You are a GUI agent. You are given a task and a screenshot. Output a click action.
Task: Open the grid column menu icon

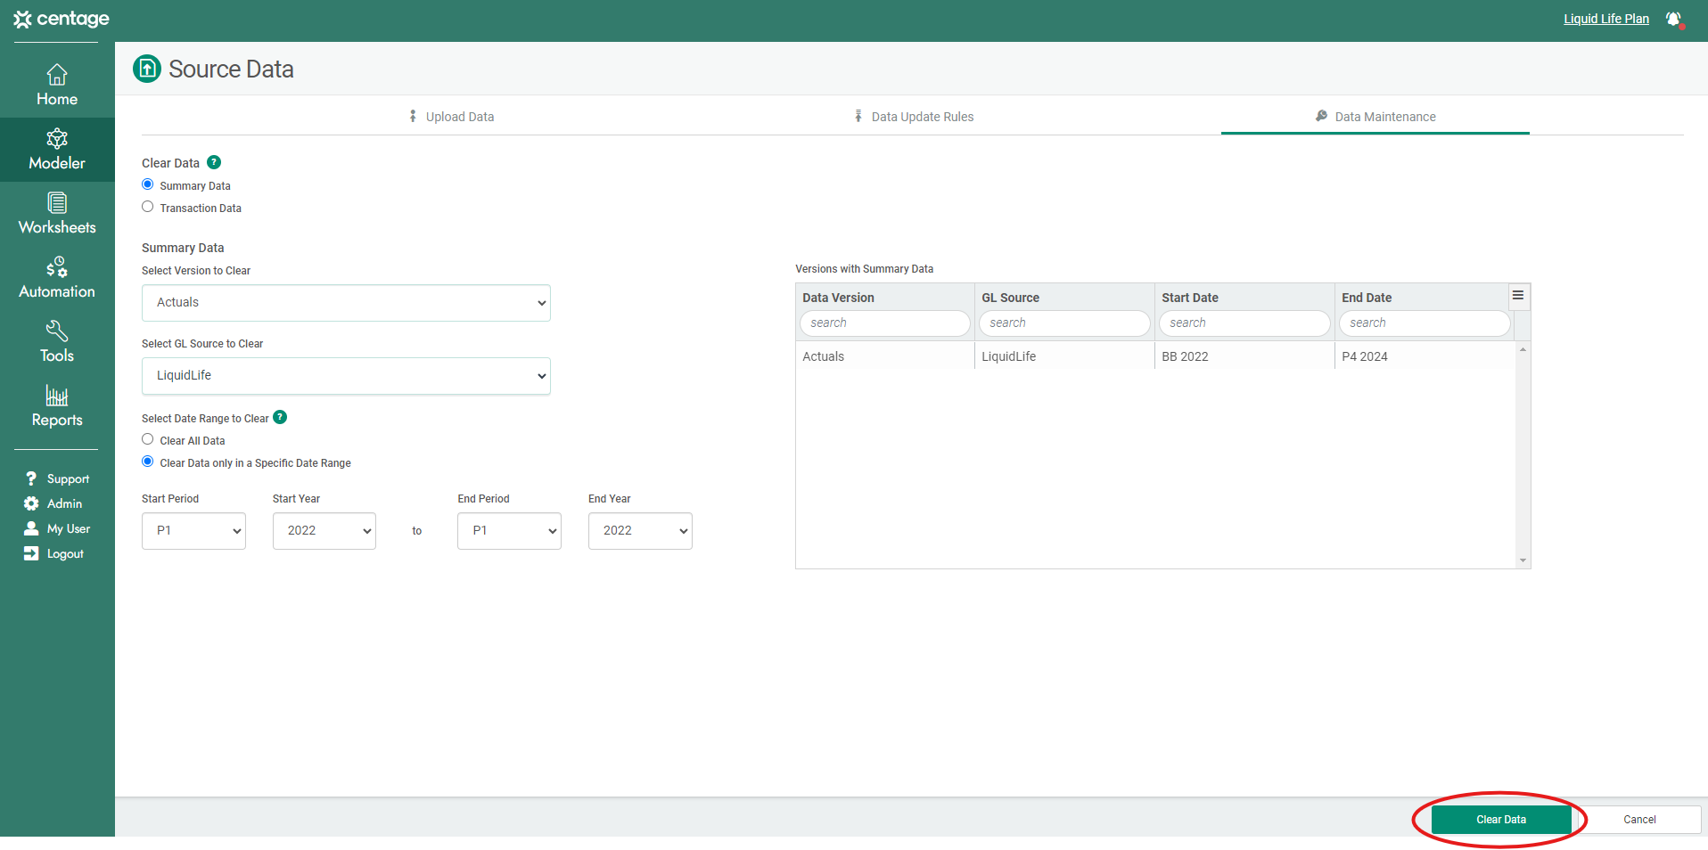tap(1518, 295)
